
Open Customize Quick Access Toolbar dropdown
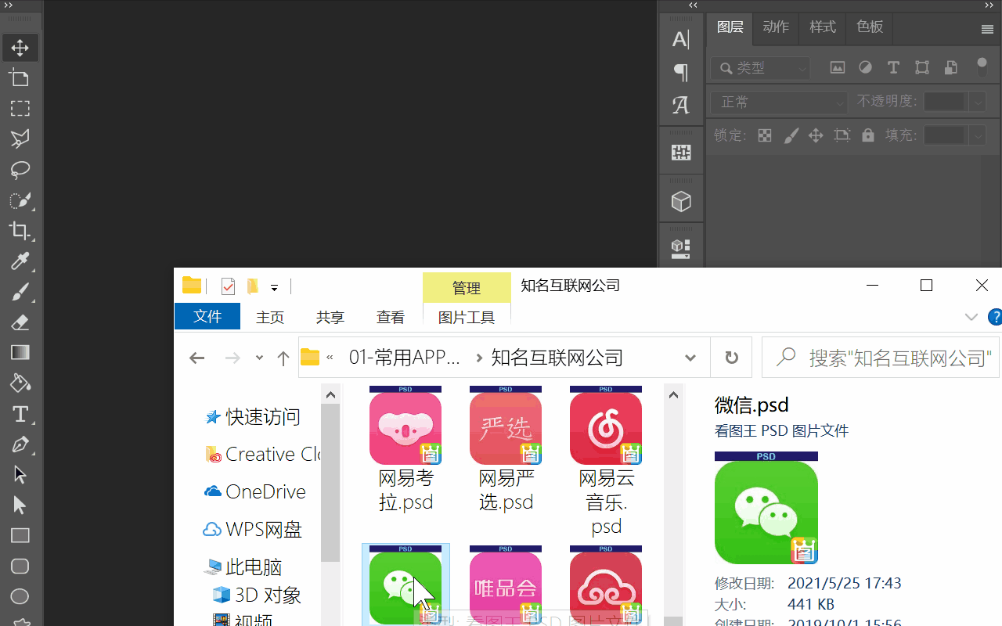274,287
